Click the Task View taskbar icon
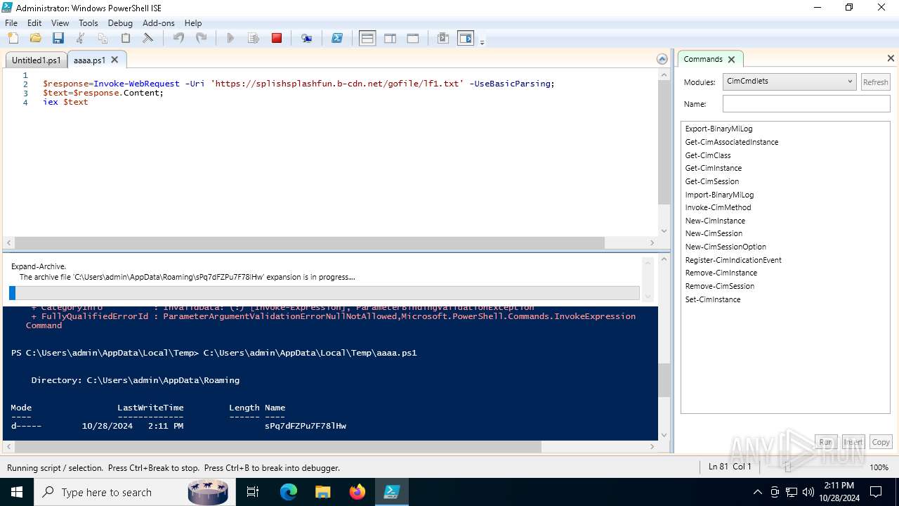Screen dimensions: 899x506 coord(253,492)
